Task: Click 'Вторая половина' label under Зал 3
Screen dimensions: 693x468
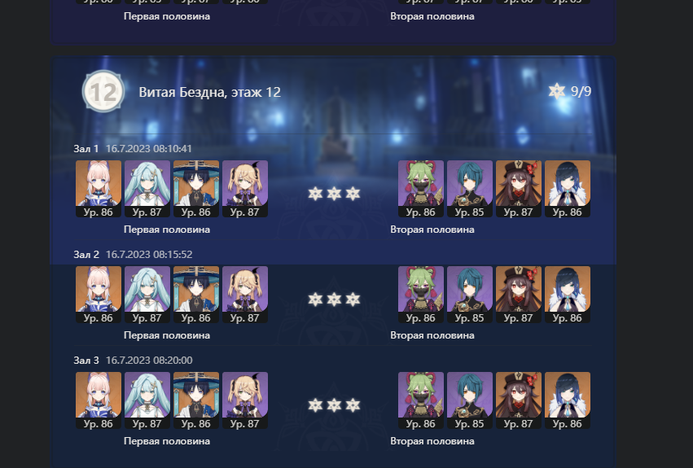Action: tap(432, 441)
